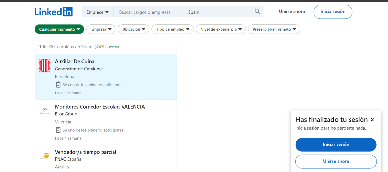
Task: Open the Vendedor/a tiempo parcial job
Action: [86, 152]
